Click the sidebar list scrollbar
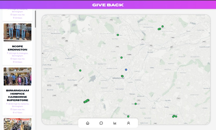216x130 pixels. [35, 19]
